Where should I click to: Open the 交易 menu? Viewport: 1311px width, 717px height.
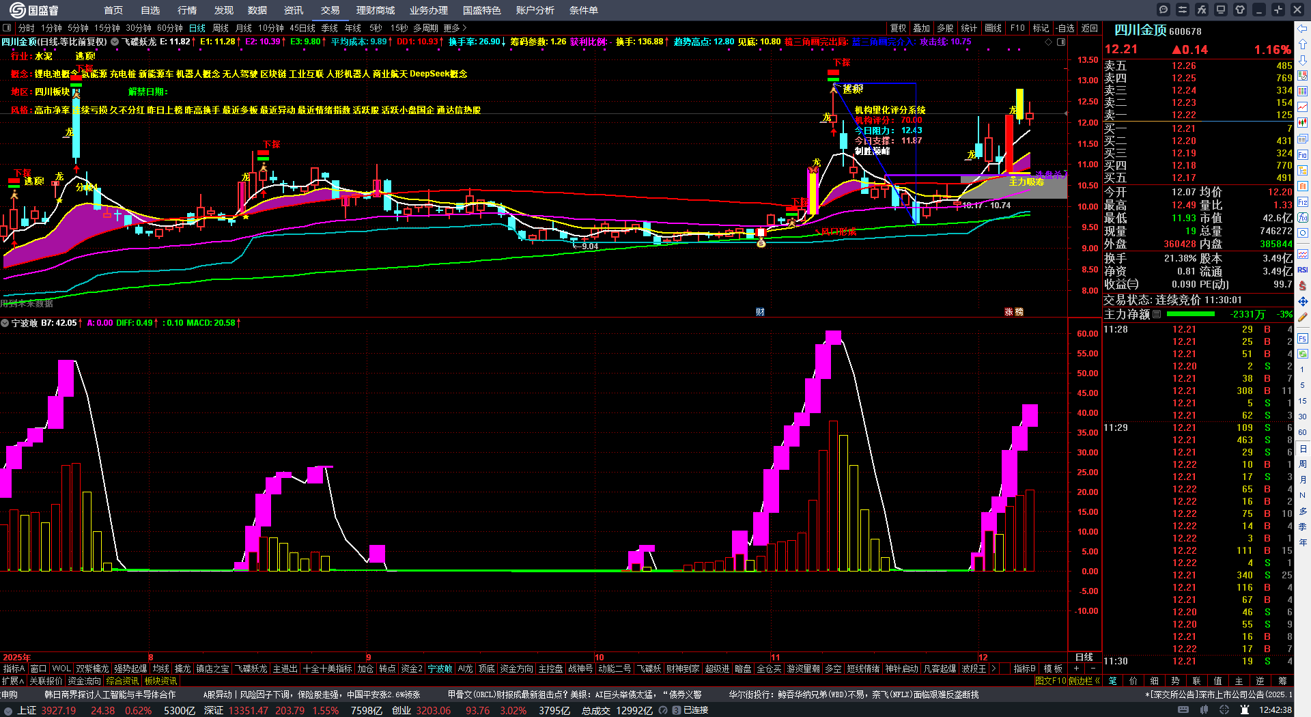[x=330, y=10]
